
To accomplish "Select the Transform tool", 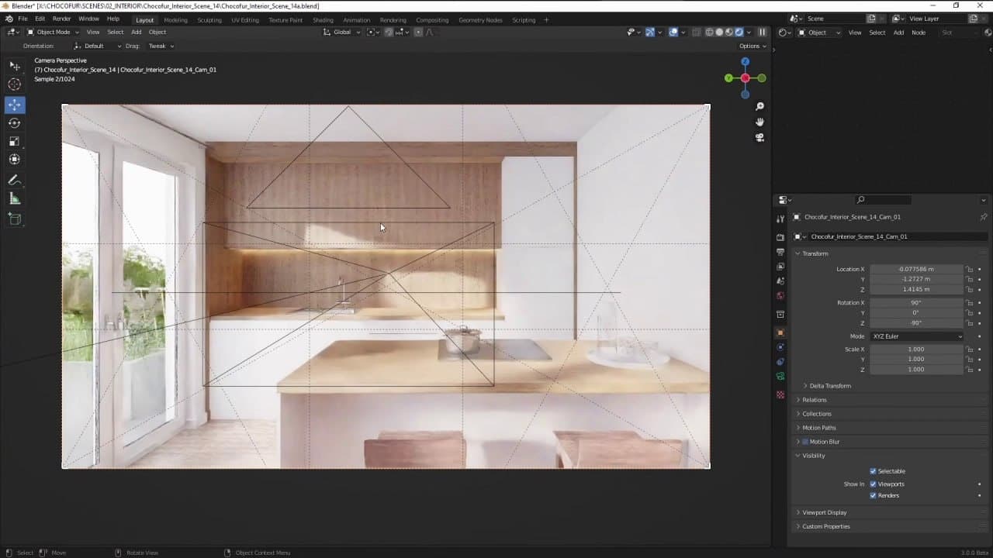I will pyautogui.click(x=15, y=160).
